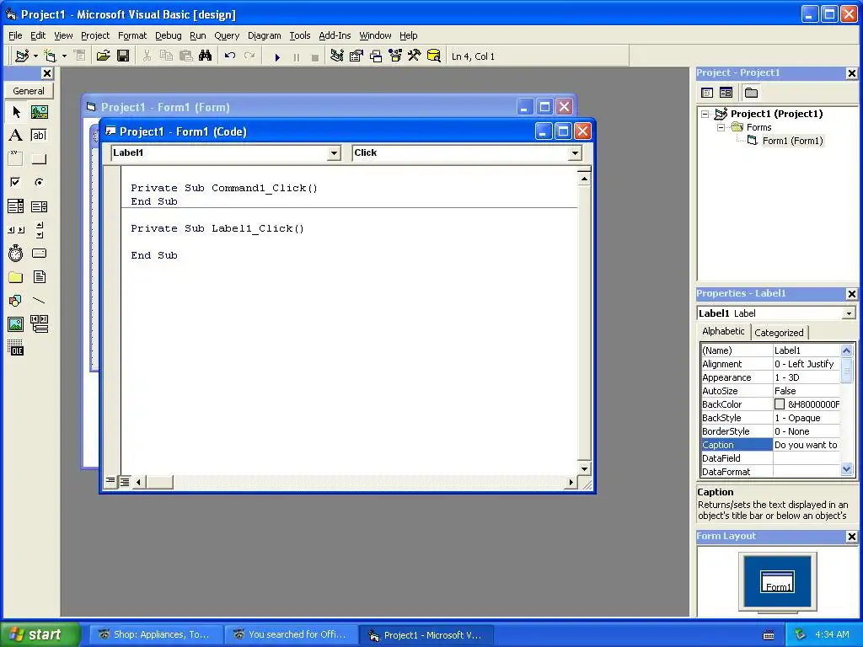The image size is (863, 647).
Task: Open the Debug menu
Action: tap(168, 35)
